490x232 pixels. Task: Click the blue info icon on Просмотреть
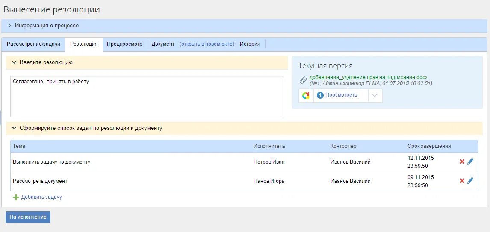click(319, 95)
